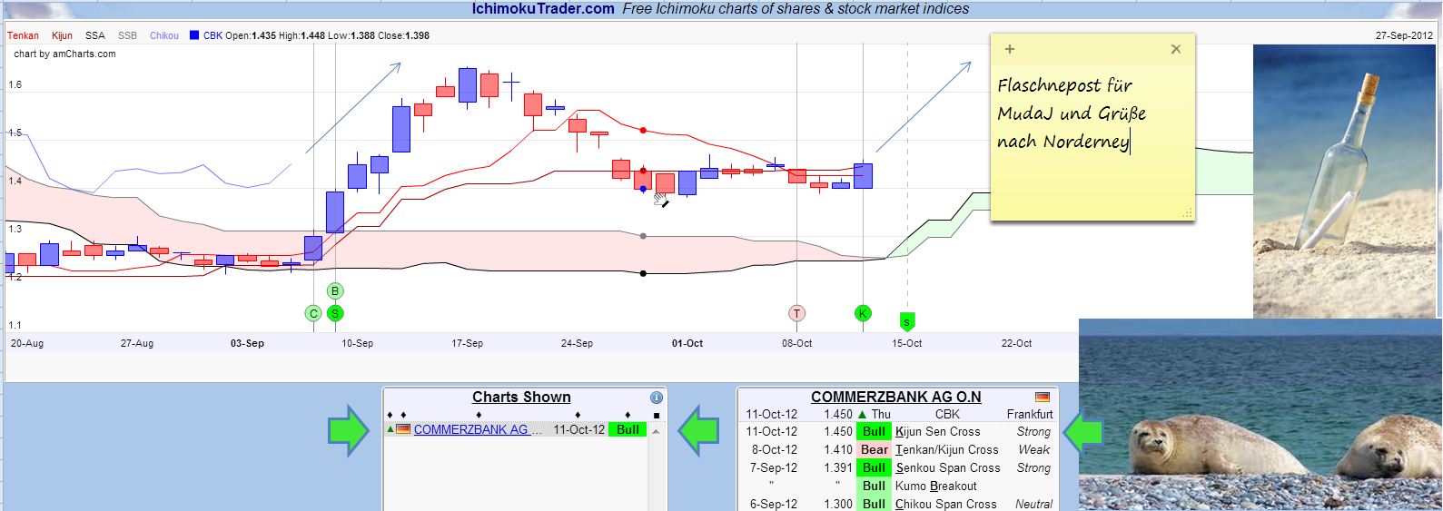Click the seals on beach photo

point(1260,415)
